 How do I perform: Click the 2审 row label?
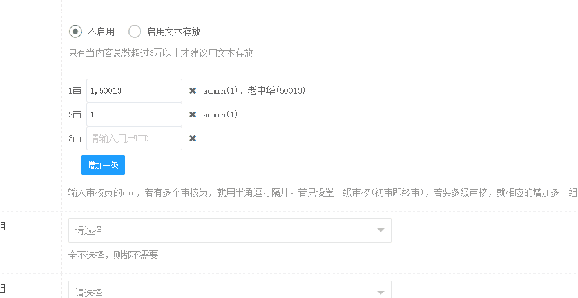[x=75, y=115]
